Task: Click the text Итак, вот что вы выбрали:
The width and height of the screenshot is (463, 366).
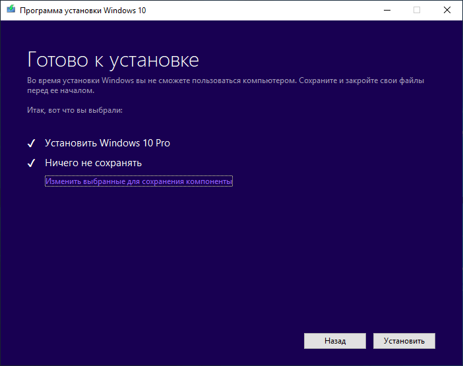Action: tap(75, 110)
